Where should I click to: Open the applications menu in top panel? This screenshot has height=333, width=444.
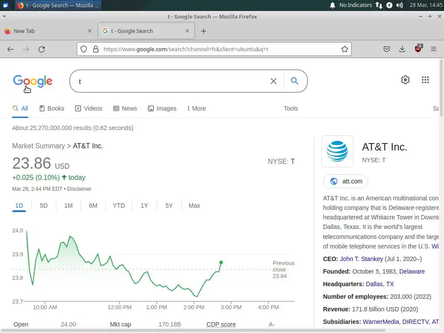[6, 5]
